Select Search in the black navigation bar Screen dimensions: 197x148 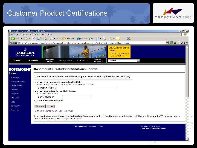17,61
